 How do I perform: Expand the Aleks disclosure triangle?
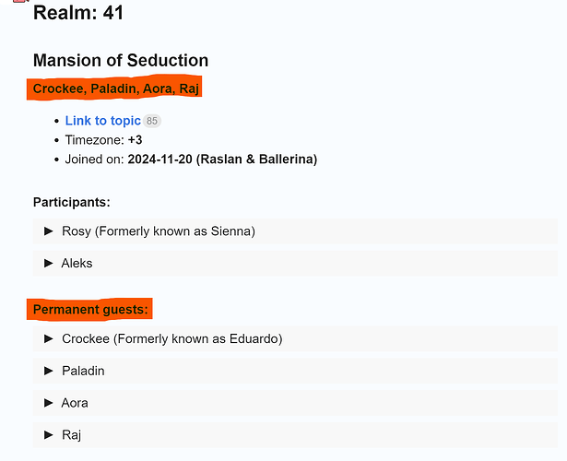pyautogui.click(x=49, y=263)
